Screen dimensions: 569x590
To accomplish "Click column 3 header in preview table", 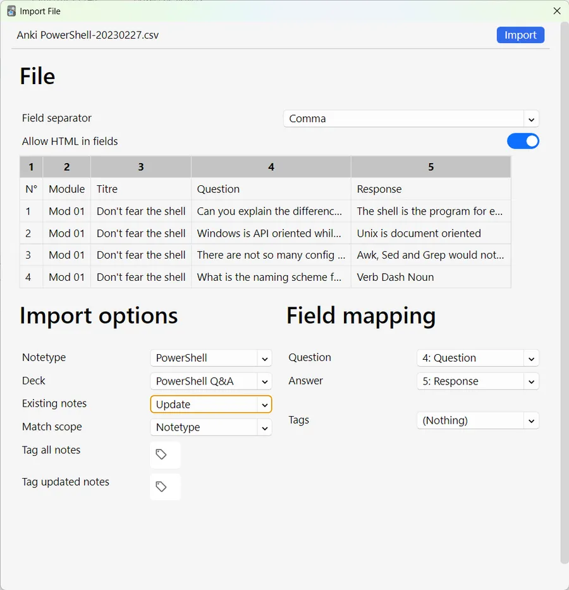I will tap(141, 167).
